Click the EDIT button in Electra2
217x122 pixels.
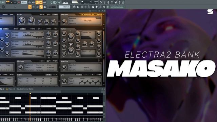tap(55, 15)
